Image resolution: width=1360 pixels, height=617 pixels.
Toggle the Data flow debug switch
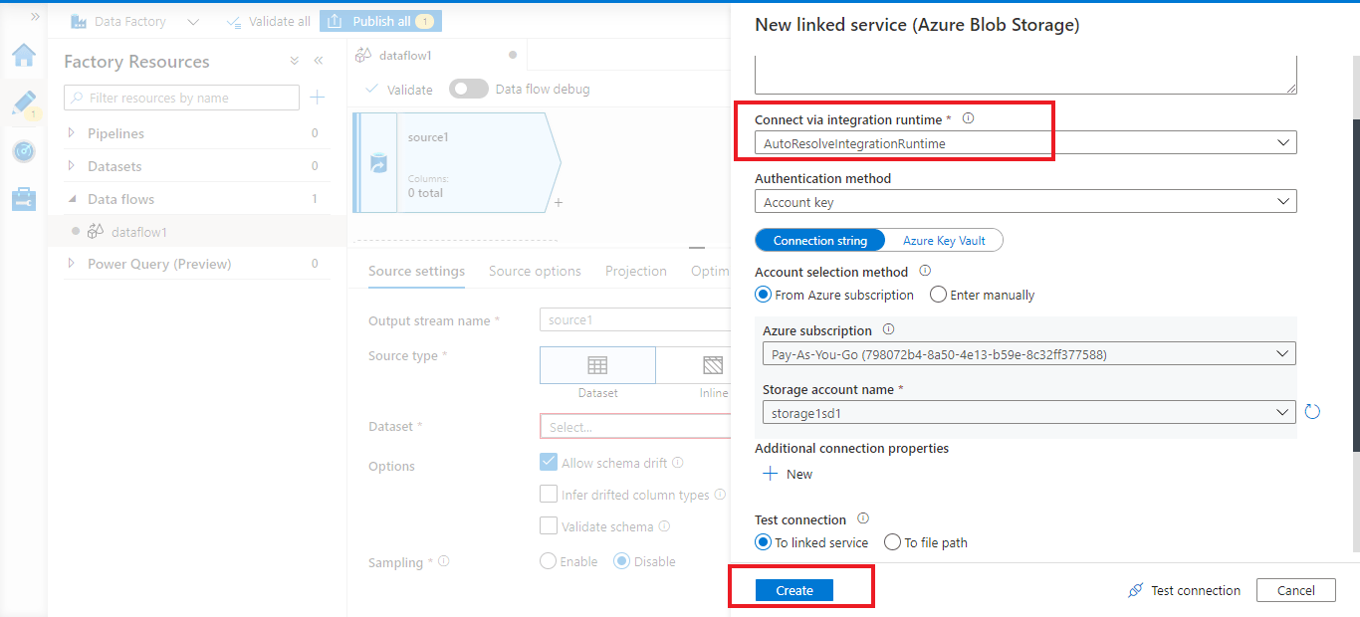[468, 89]
